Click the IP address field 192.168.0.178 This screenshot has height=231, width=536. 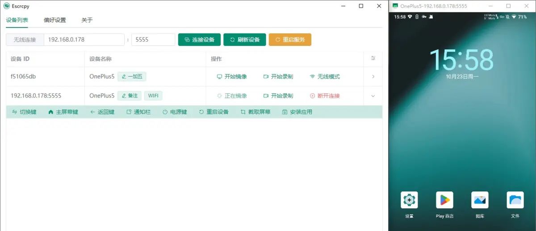[x=84, y=40]
